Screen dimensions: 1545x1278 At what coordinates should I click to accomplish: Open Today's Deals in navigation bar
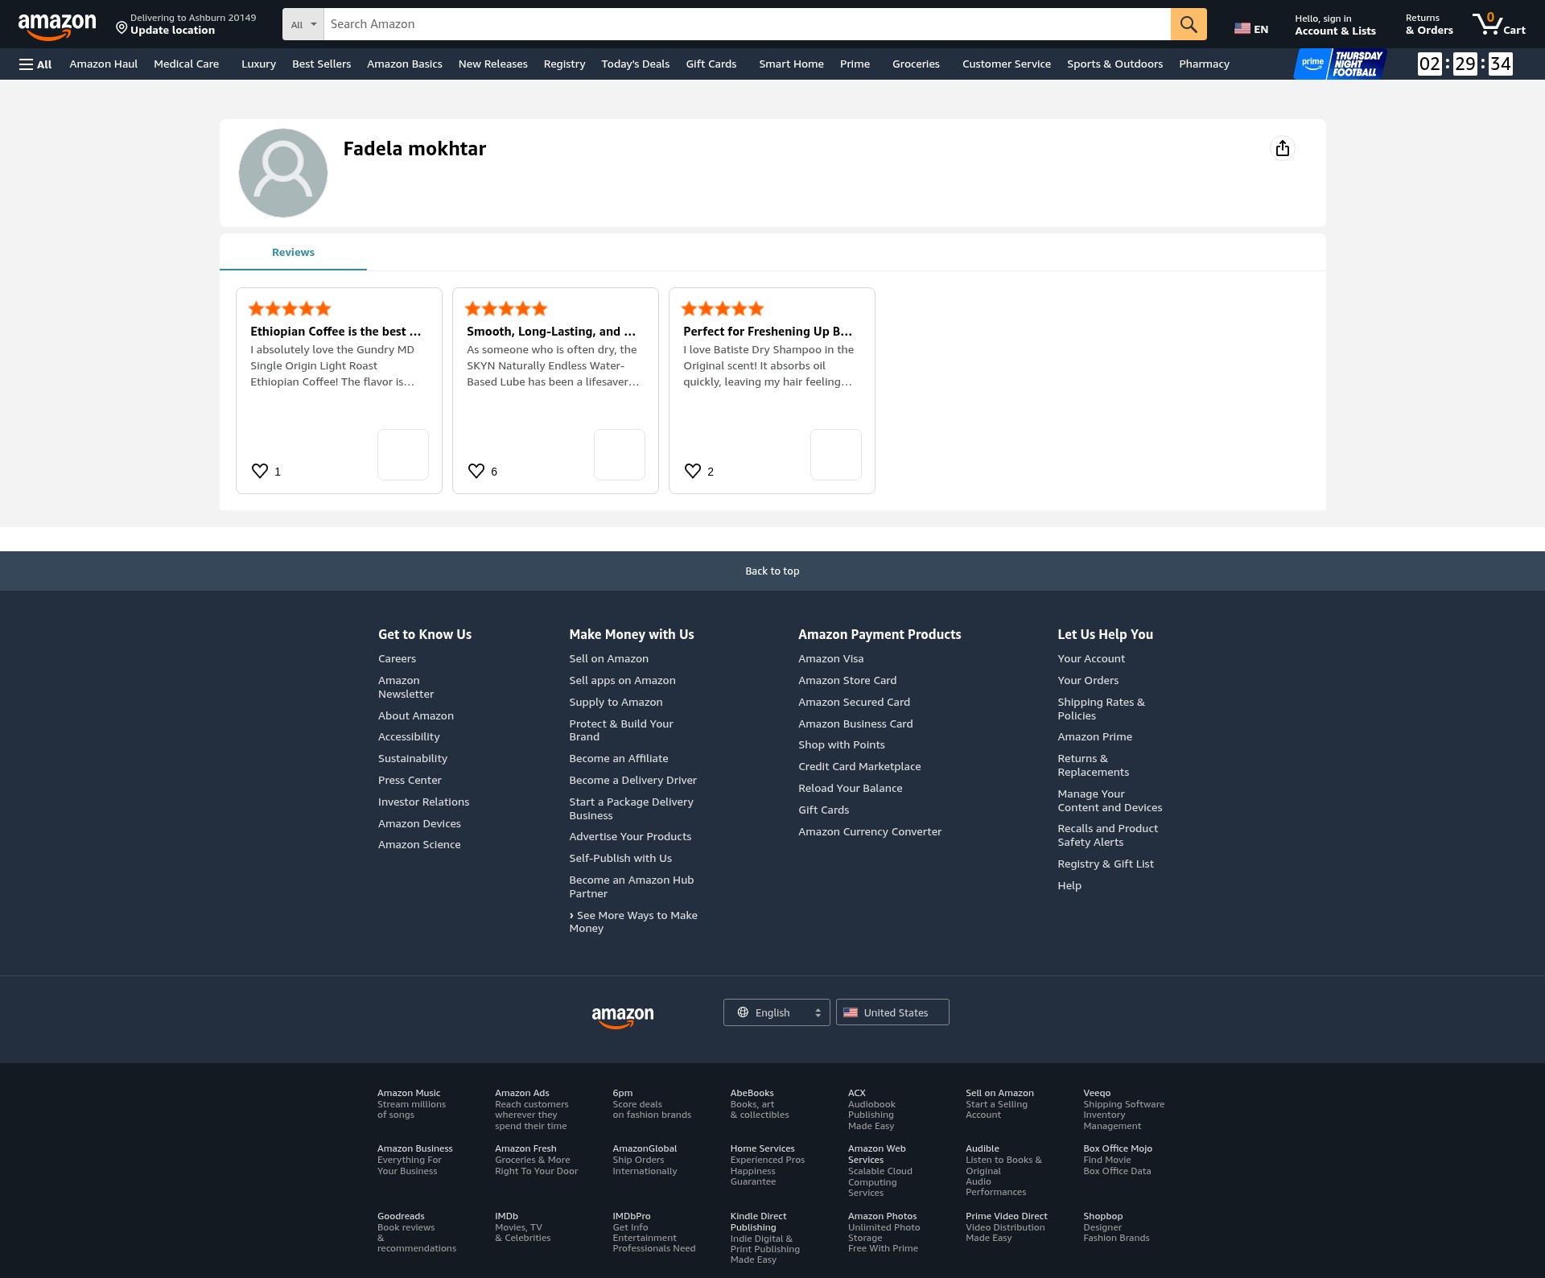[x=636, y=64]
